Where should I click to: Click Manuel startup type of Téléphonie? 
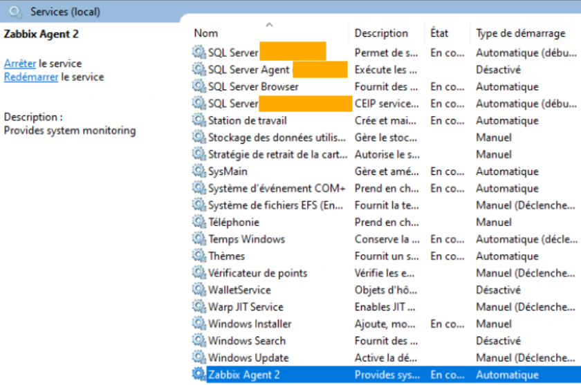[x=494, y=222]
